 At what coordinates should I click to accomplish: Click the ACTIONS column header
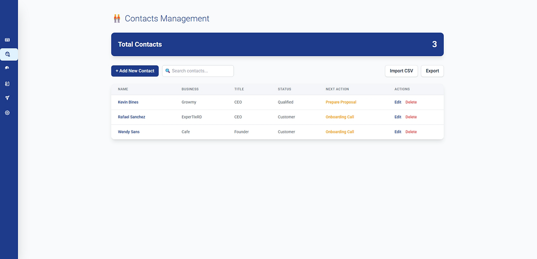pyautogui.click(x=402, y=89)
